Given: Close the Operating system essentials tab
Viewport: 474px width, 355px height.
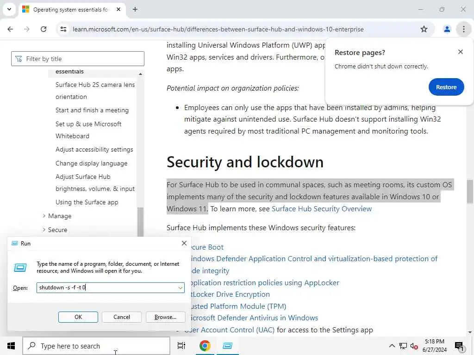Looking at the screenshot, I should pyautogui.click(x=118, y=9).
